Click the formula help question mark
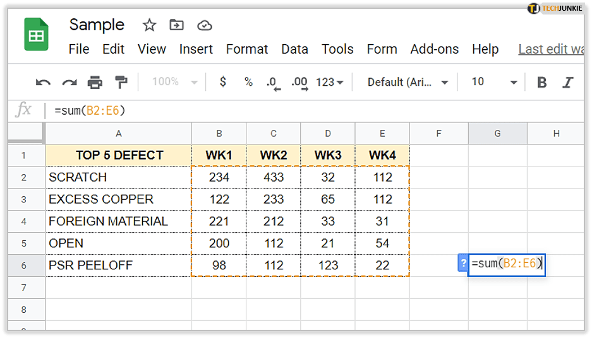The width and height of the screenshot is (592, 338). coord(462,264)
